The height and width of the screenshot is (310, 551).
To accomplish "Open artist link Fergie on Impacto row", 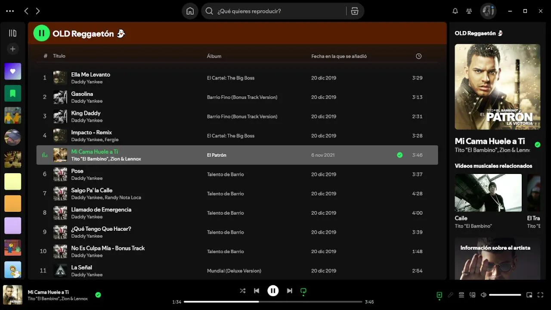I will pyautogui.click(x=111, y=139).
